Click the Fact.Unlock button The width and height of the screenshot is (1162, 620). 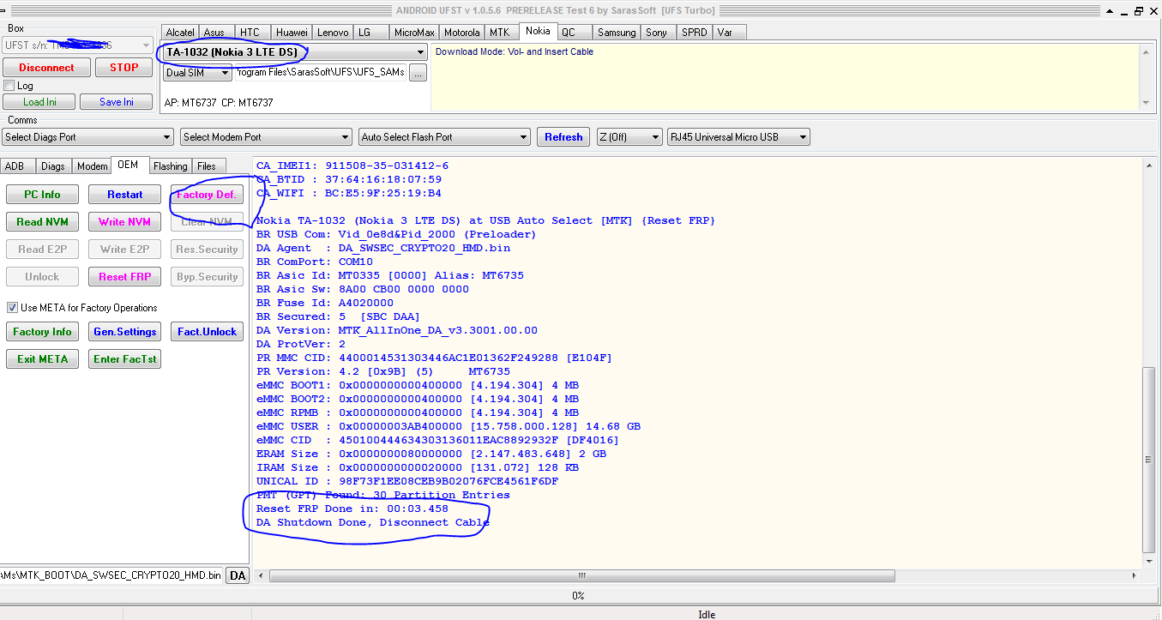(x=207, y=332)
